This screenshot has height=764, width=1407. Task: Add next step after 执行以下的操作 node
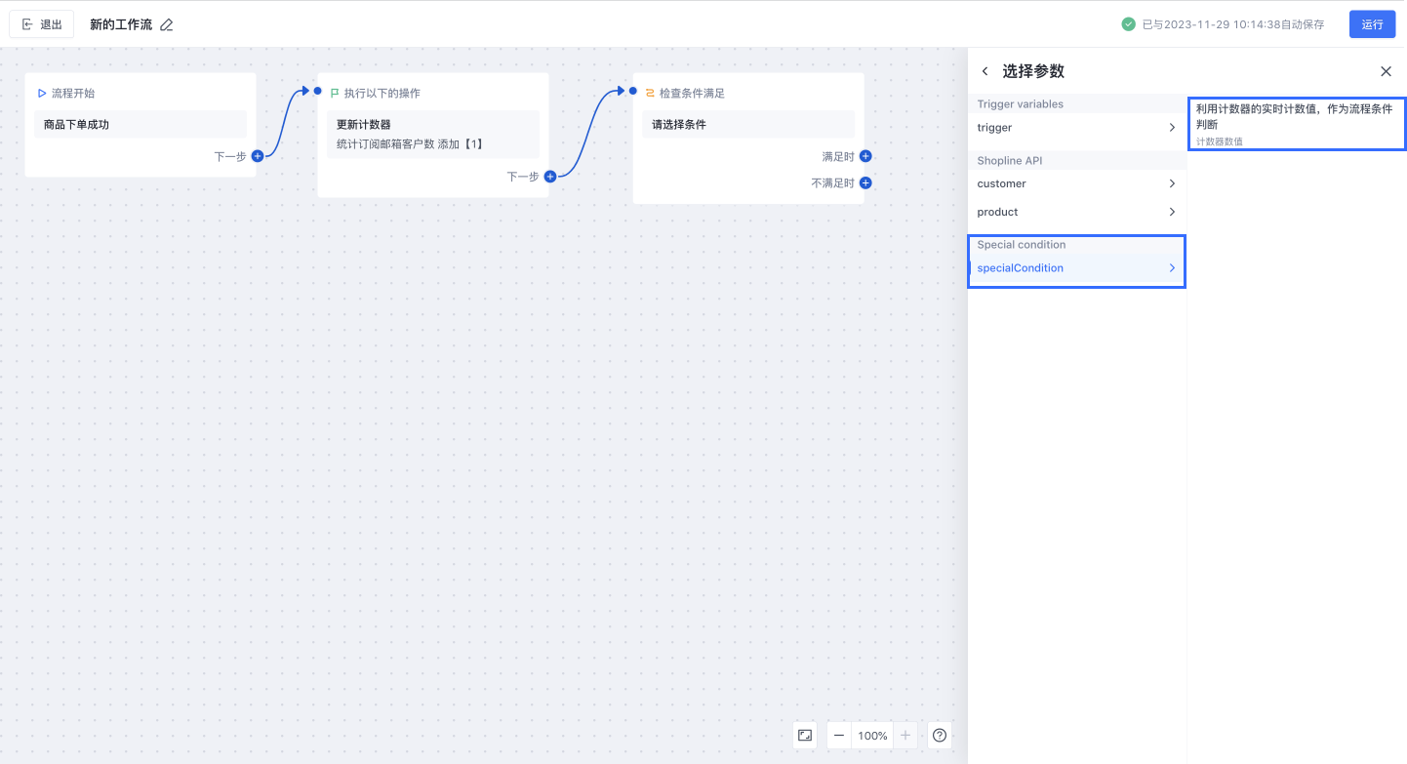(550, 177)
